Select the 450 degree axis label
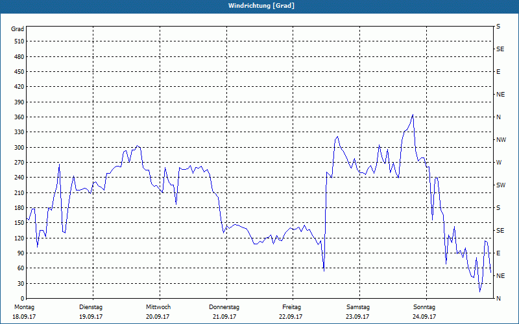519x324 pixels. 19,72
